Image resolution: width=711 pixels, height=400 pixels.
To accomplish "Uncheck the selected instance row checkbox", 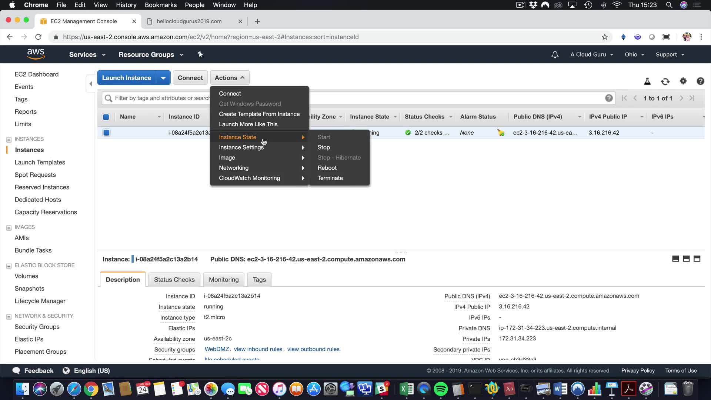I will [106, 133].
